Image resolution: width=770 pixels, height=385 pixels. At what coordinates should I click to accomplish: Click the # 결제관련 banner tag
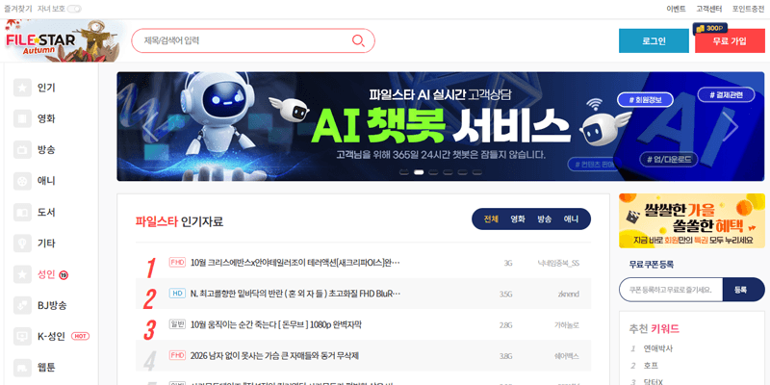click(x=727, y=94)
